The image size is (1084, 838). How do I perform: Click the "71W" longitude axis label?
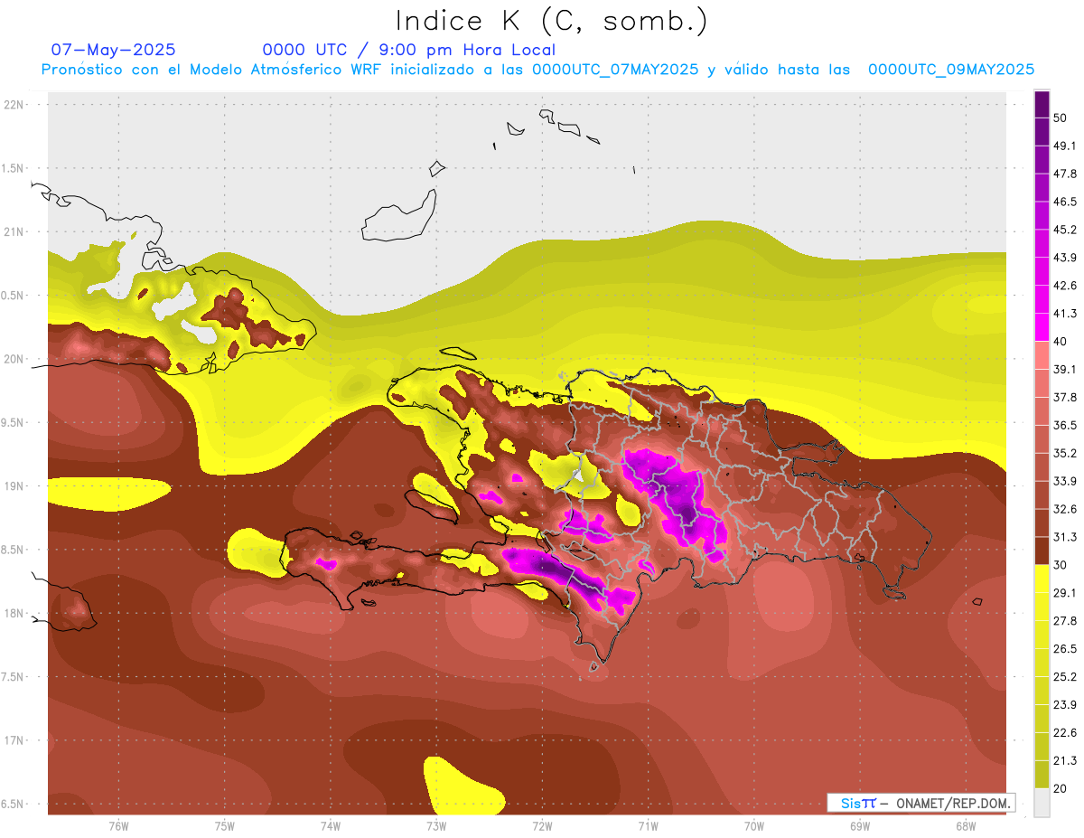[648, 826]
